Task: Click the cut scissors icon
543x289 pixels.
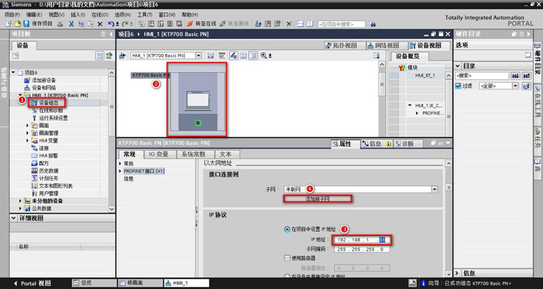Action: [71, 24]
